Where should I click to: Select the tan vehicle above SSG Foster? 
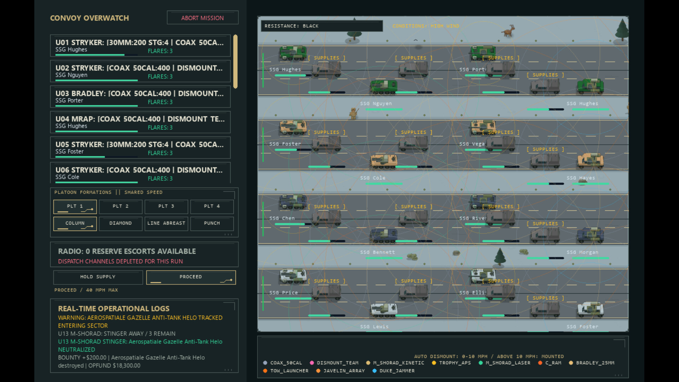pyautogui.click(x=293, y=127)
